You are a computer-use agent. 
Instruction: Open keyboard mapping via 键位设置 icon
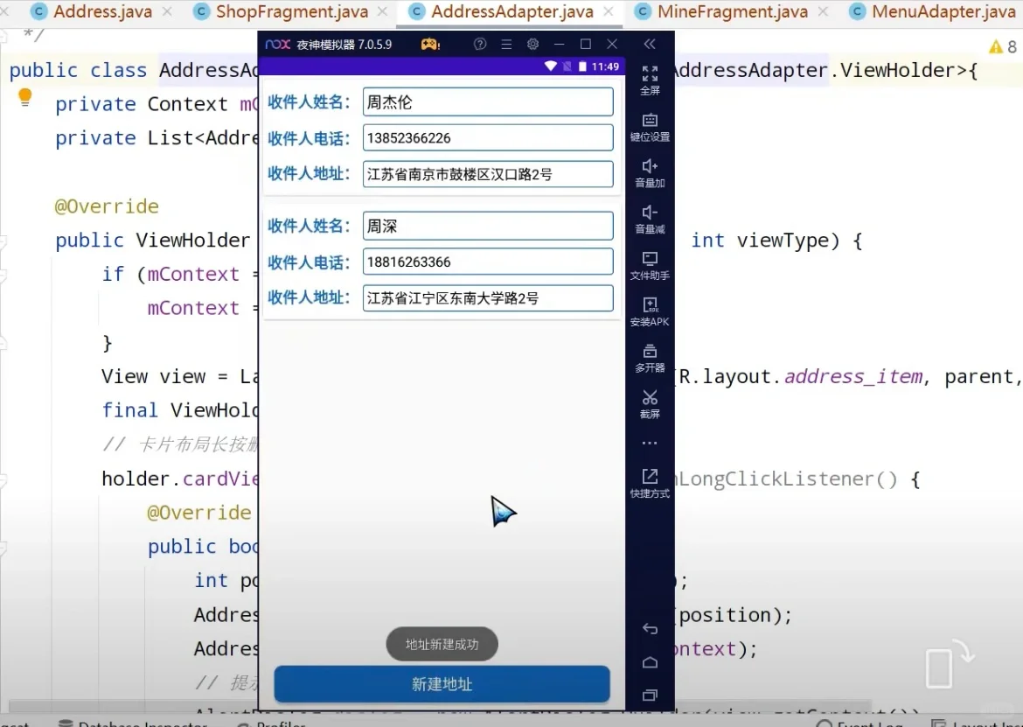[650, 126]
